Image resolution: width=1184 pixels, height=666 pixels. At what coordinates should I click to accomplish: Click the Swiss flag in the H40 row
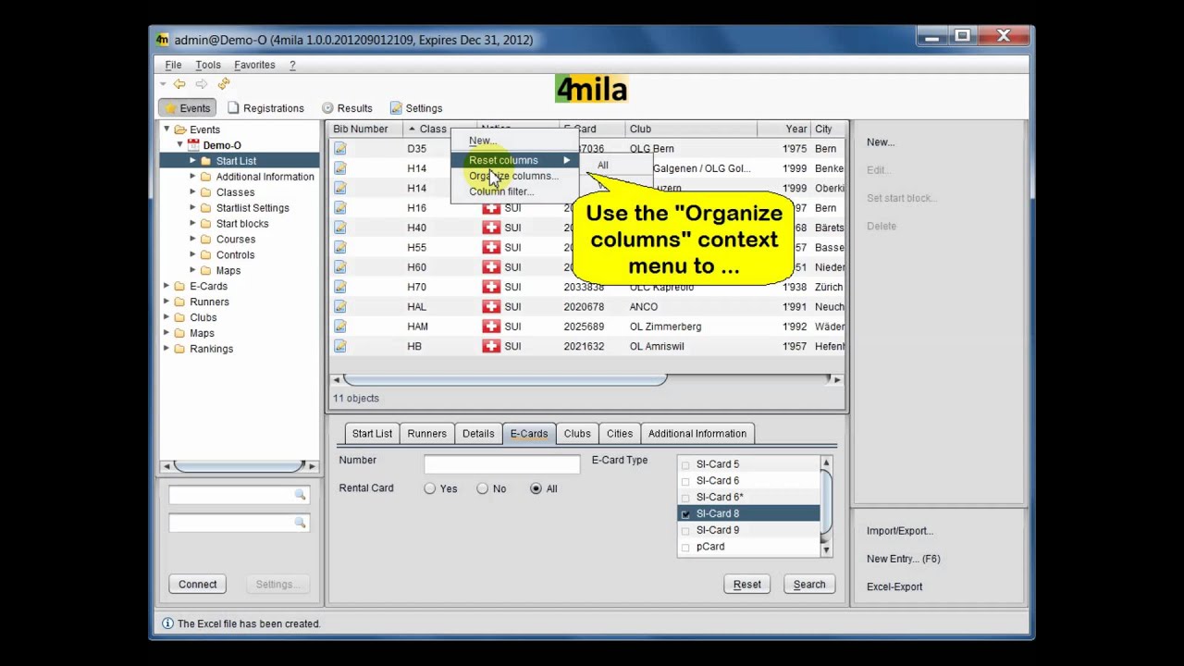click(491, 228)
